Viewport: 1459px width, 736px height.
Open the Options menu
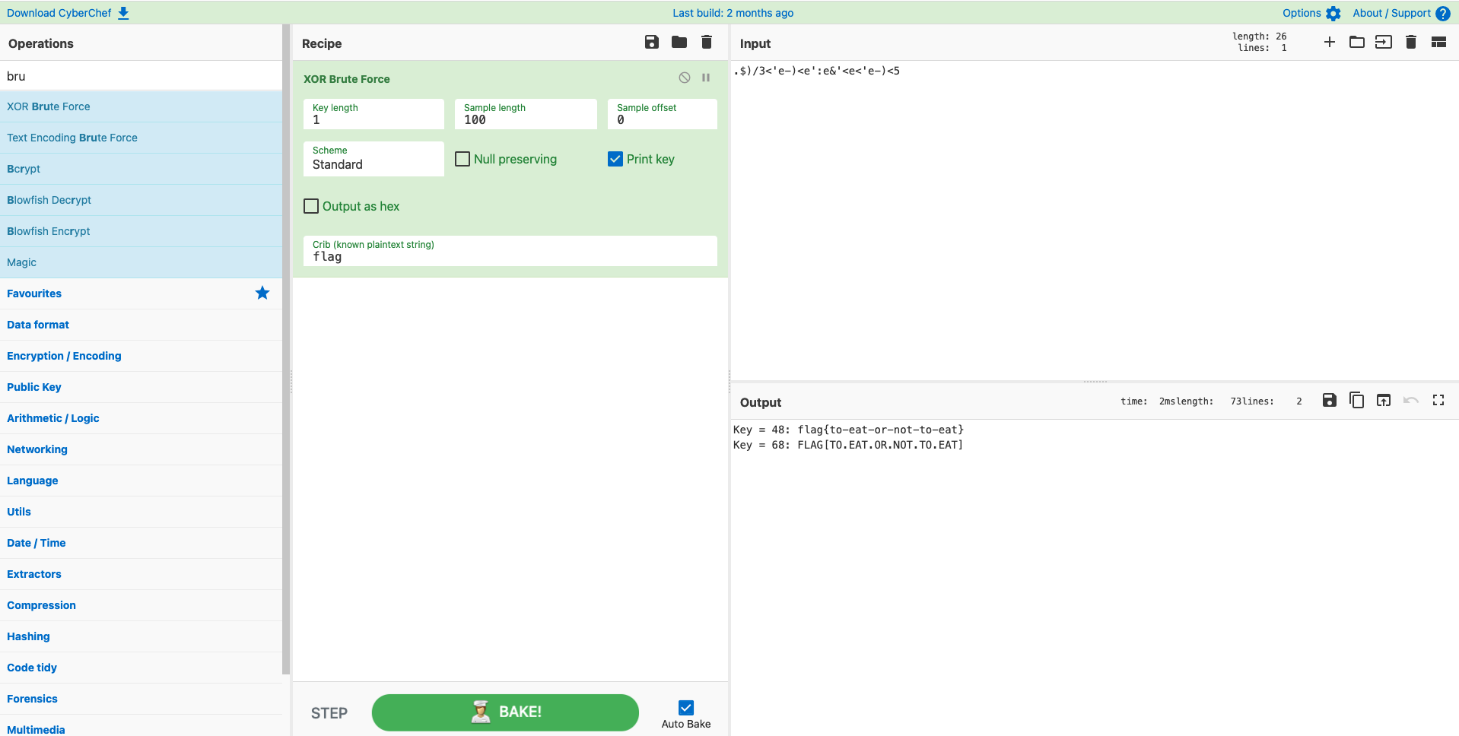pyautogui.click(x=1311, y=13)
